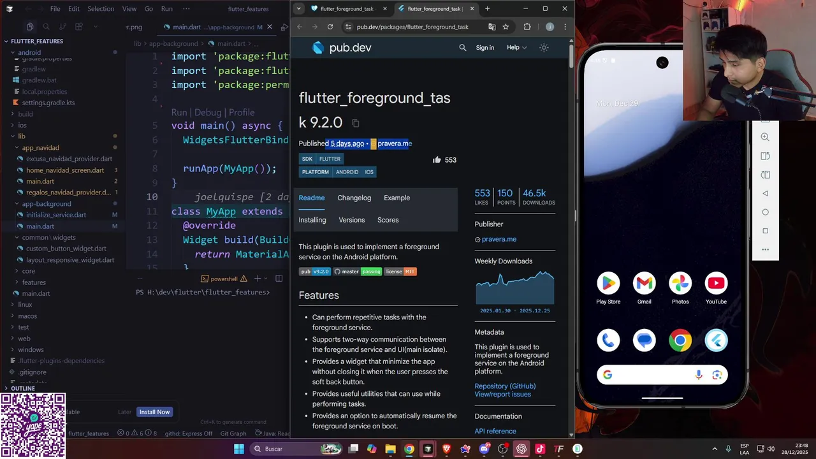Rotate emulator left button
Screen dimensions: 816x459
click(765, 156)
